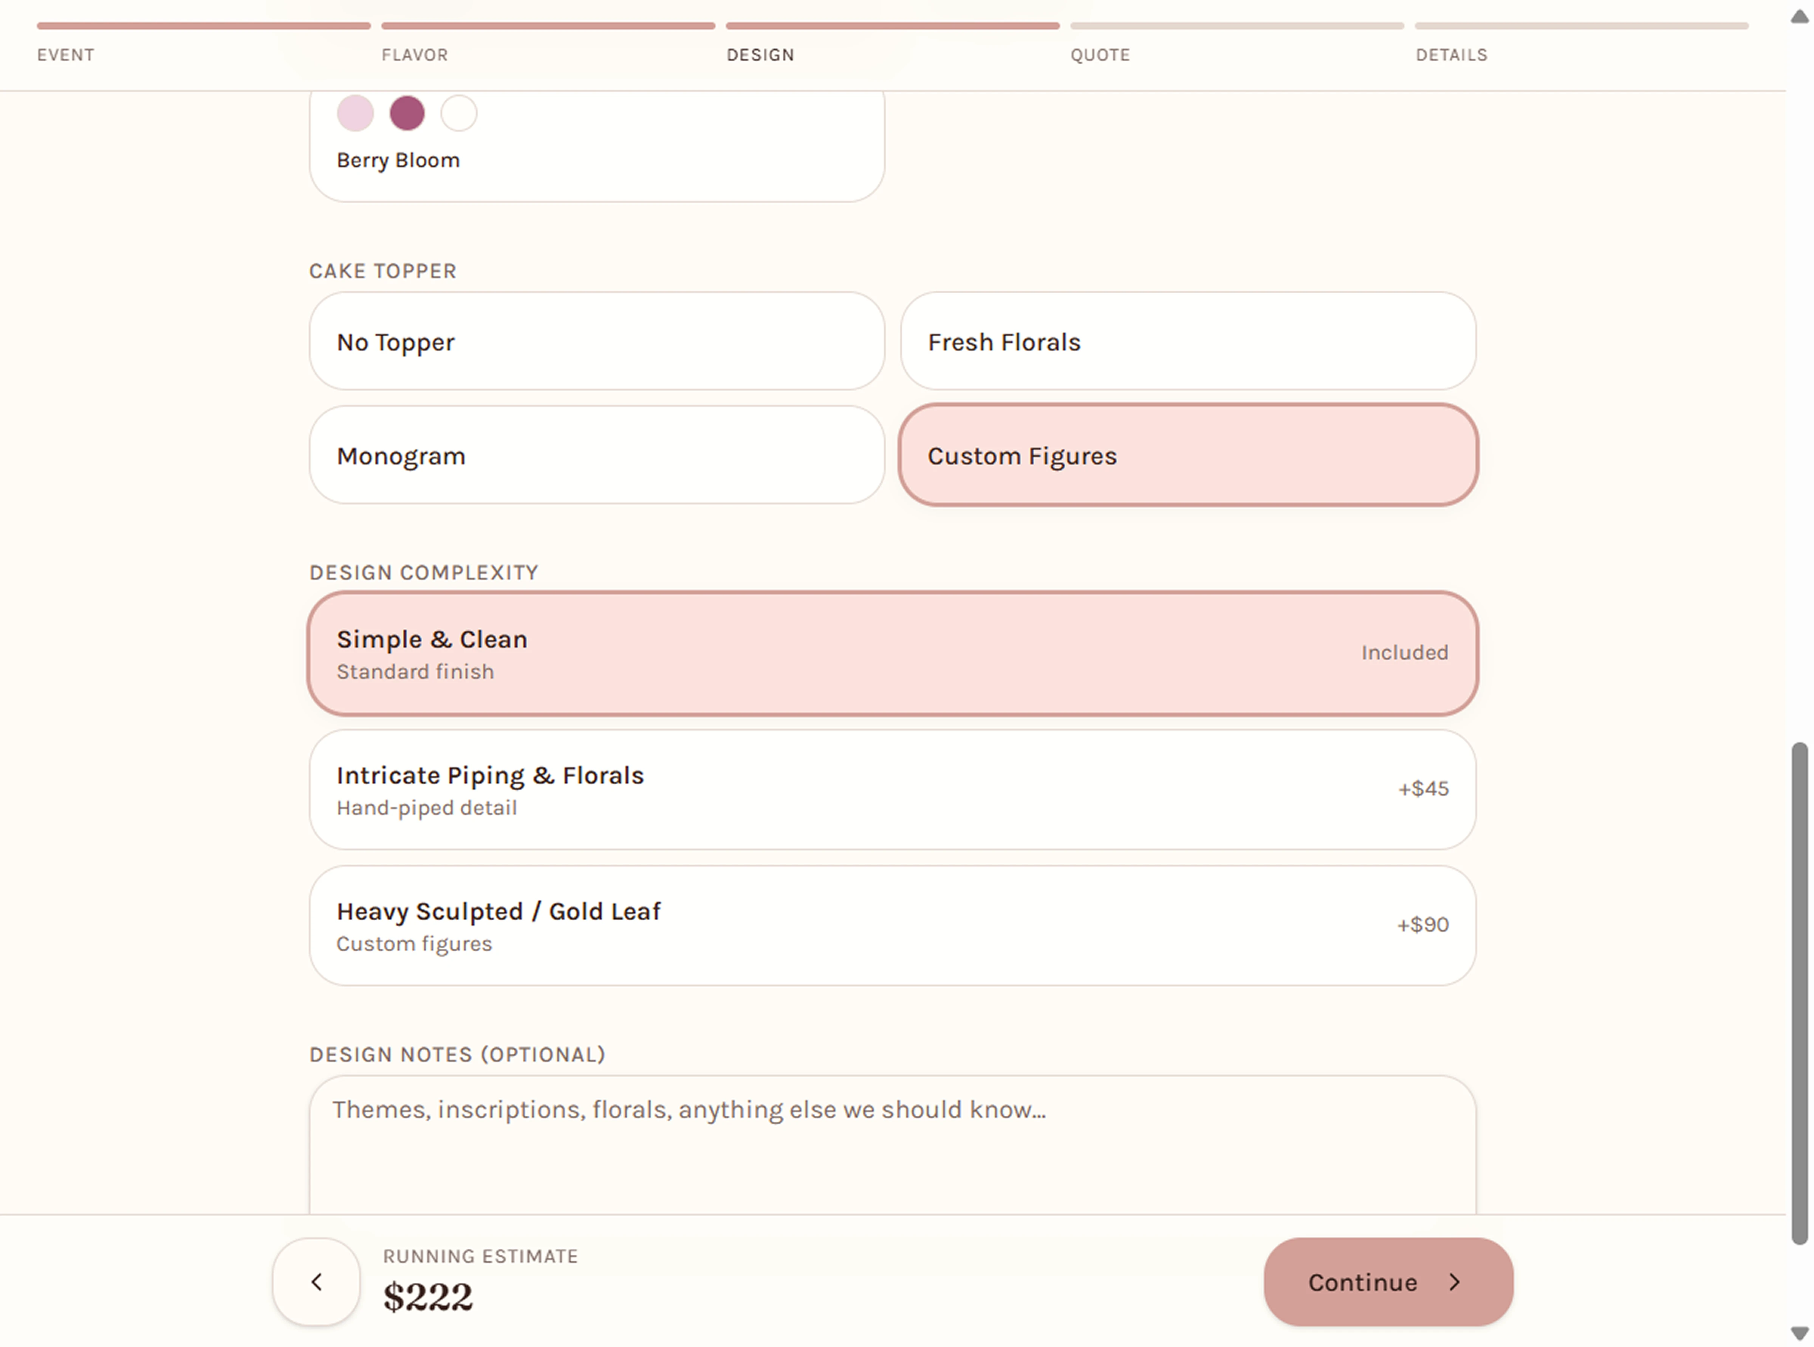The width and height of the screenshot is (1814, 1347).
Task: Choose Heavy Sculpted / Gold Leaf option
Action: click(x=893, y=926)
